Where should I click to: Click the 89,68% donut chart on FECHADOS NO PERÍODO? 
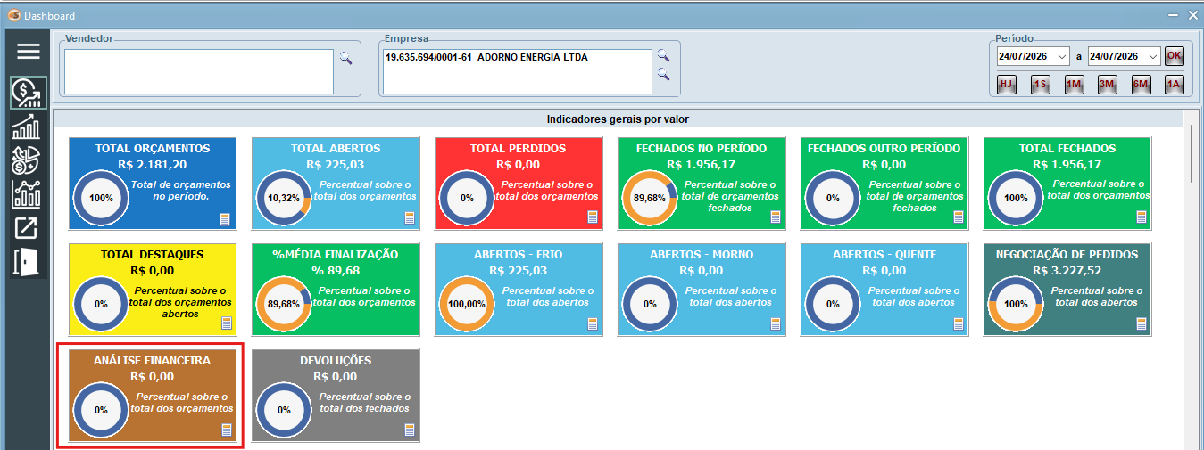649,198
